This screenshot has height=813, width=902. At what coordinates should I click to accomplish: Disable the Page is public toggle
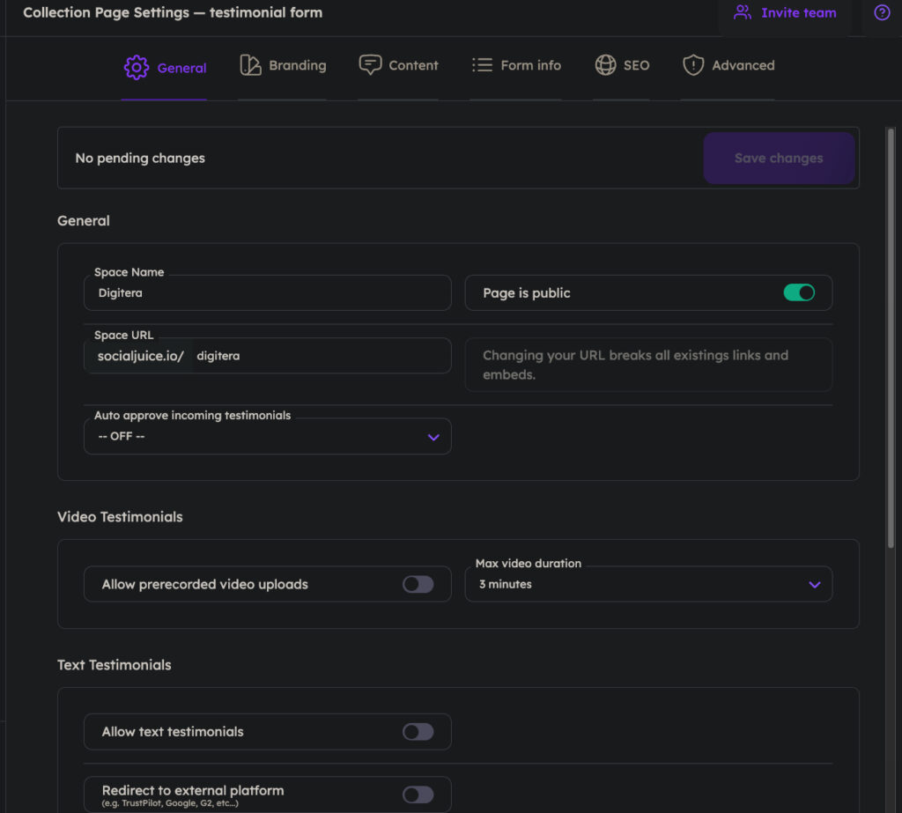coord(799,293)
